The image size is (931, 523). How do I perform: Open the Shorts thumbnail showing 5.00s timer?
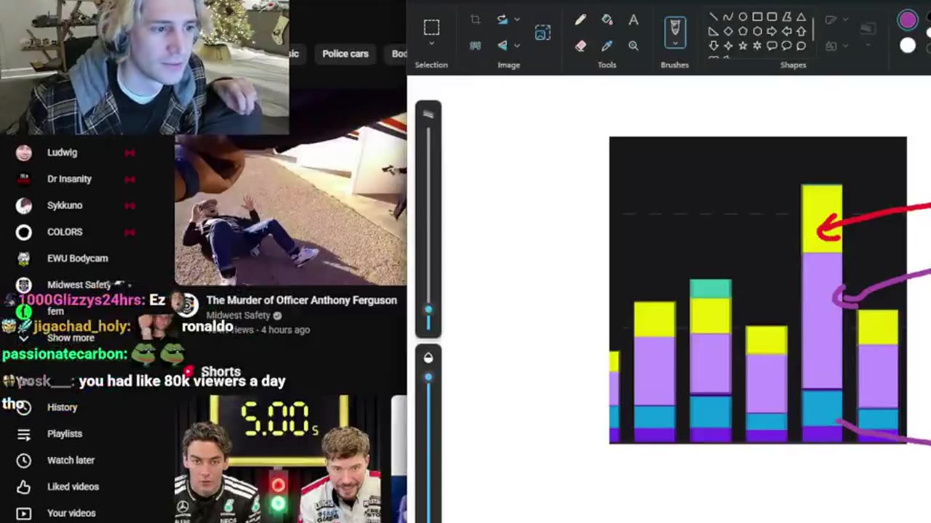(284, 459)
